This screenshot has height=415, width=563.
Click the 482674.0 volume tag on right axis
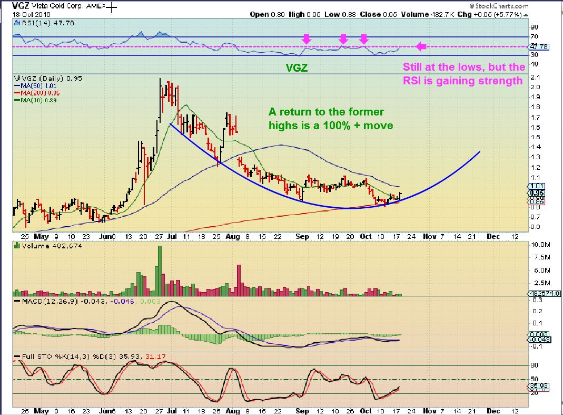(x=545, y=293)
